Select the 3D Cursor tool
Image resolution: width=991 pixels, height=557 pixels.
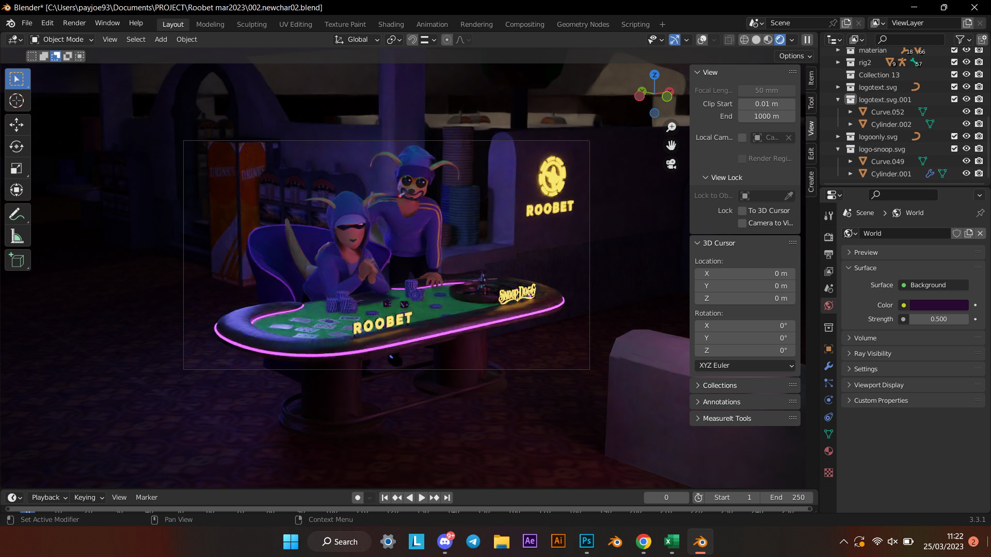click(17, 101)
